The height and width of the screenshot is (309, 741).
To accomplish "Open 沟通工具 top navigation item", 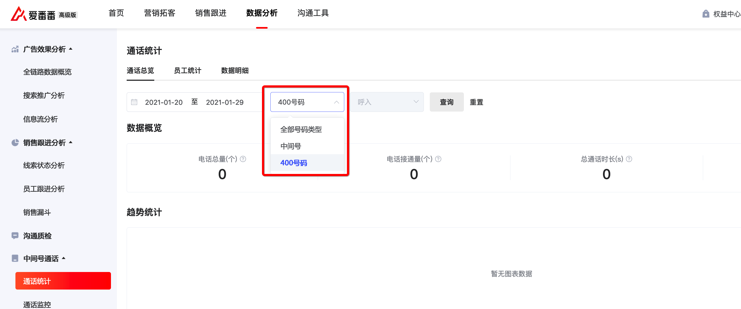I will click(313, 13).
